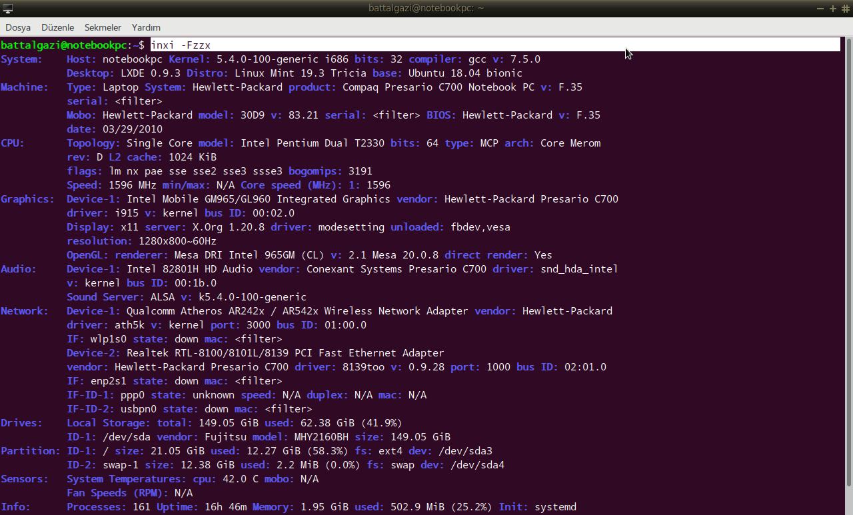This screenshot has height=515, width=853.
Task: Open the Dosya menu
Action: [x=18, y=27]
